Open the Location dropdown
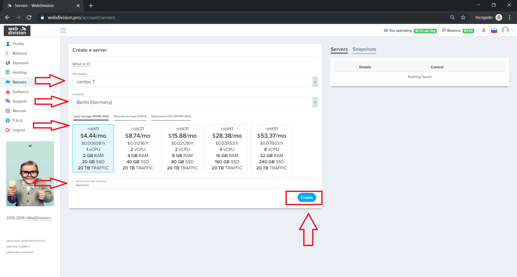This screenshot has width=517, height=277. [x=195, y=102]
